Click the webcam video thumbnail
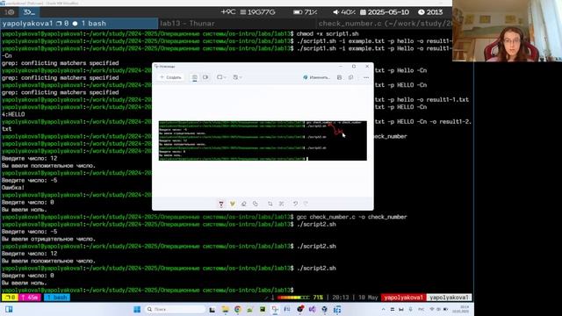Screen dimensions: 562x316 (x=507, y=31)
